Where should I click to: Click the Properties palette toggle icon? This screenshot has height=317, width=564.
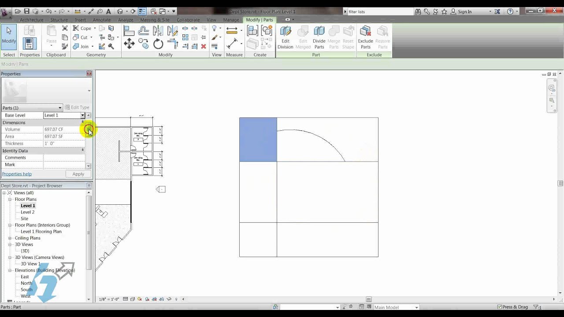[30, 44]
